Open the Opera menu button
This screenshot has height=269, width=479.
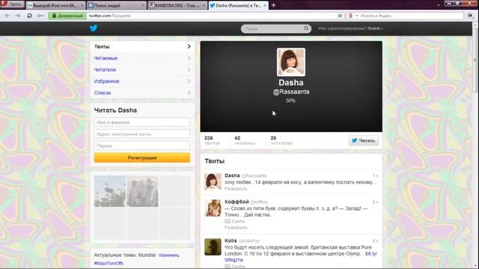coord(12,4)
